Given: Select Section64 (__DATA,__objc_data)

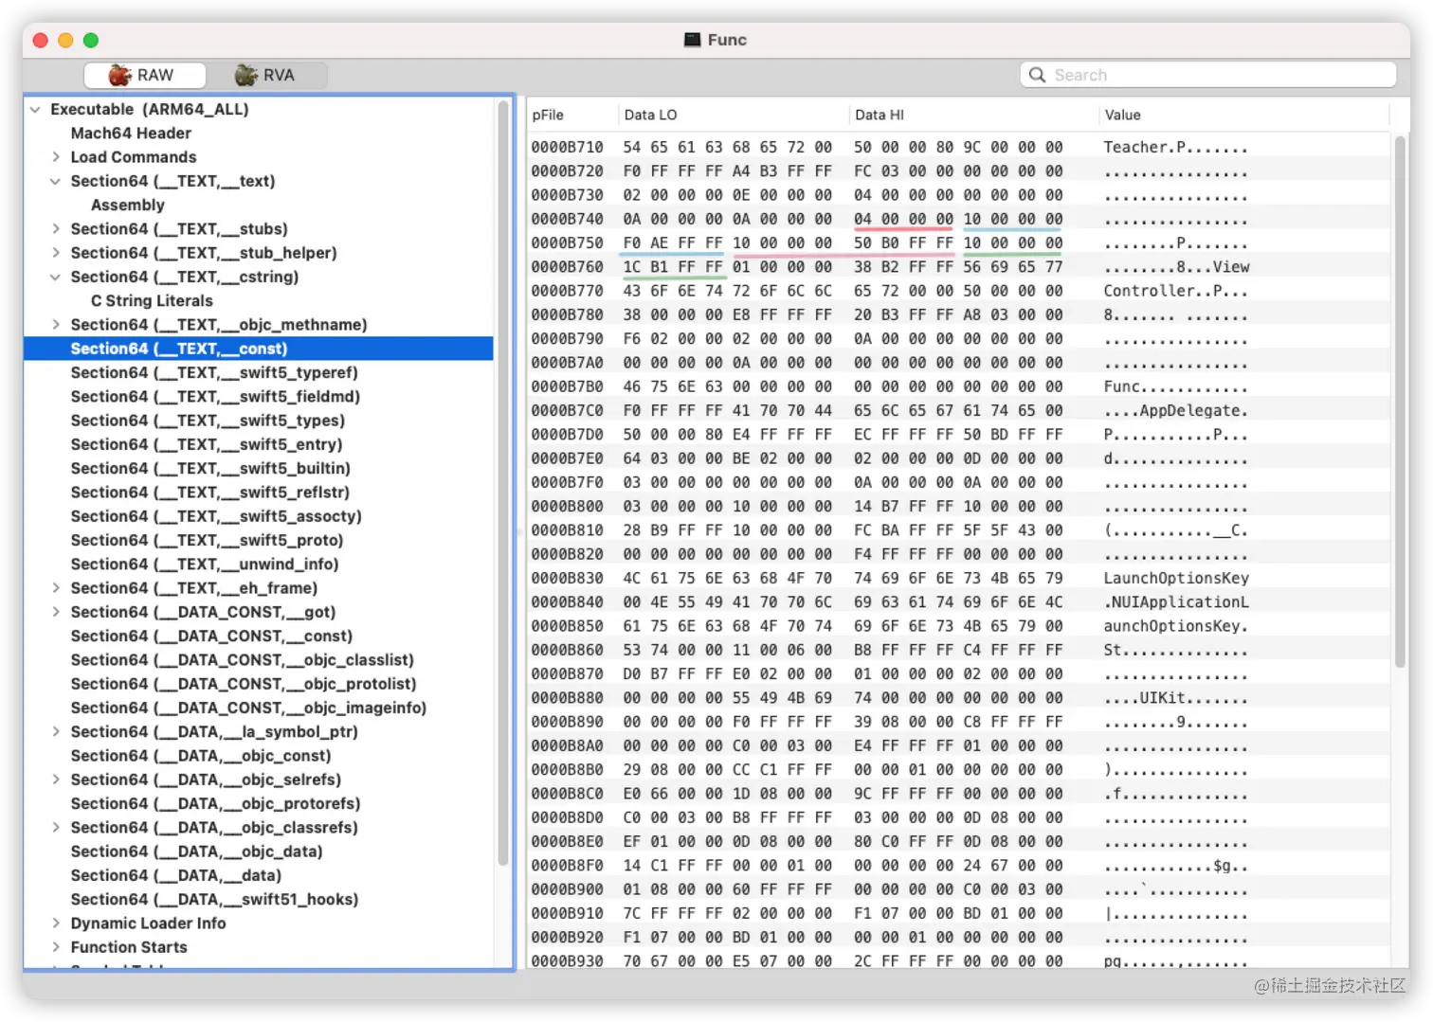Looking at the screenshot, I should point(196,852).
